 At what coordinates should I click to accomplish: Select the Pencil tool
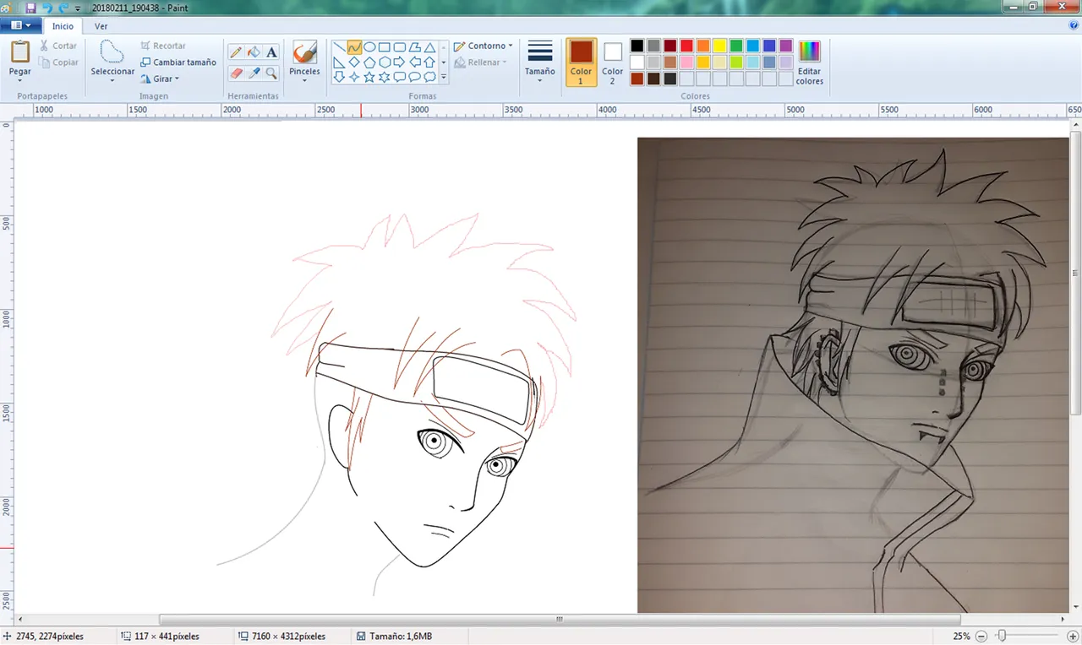pyautogui.click(x=236, y=52)
